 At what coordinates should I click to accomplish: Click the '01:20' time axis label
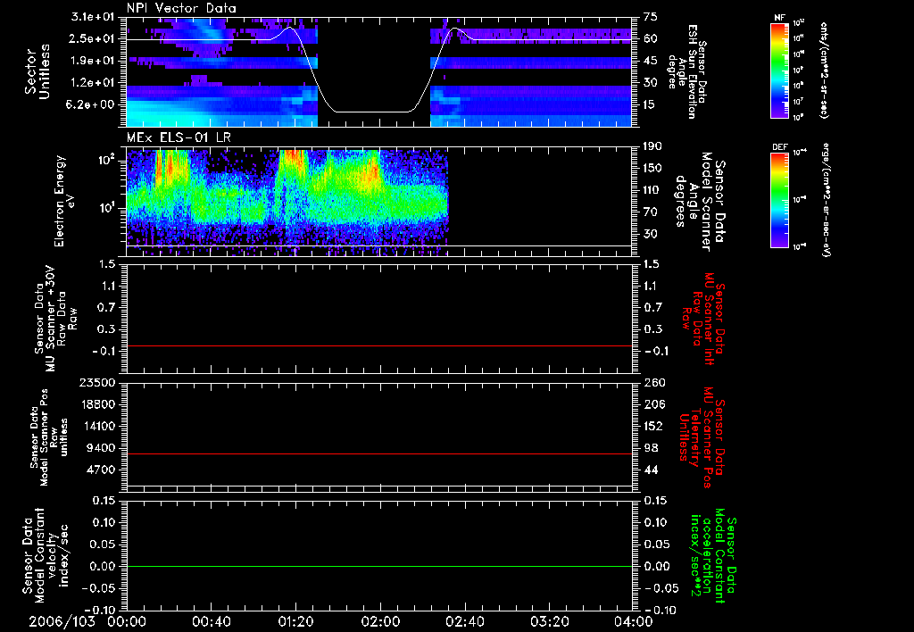point(295,621)
